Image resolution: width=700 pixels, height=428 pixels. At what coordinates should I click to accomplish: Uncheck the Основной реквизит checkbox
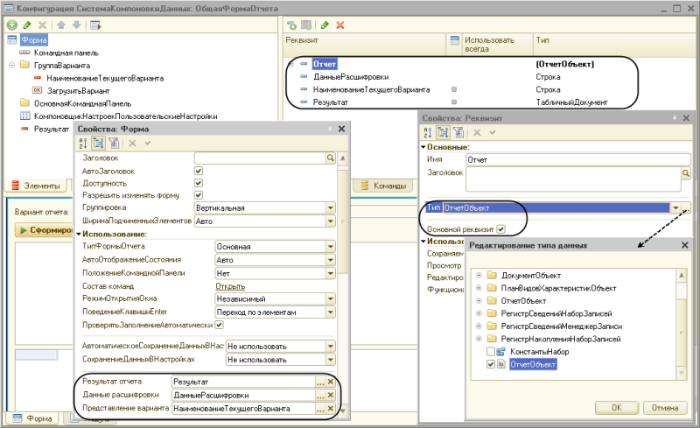501,228
